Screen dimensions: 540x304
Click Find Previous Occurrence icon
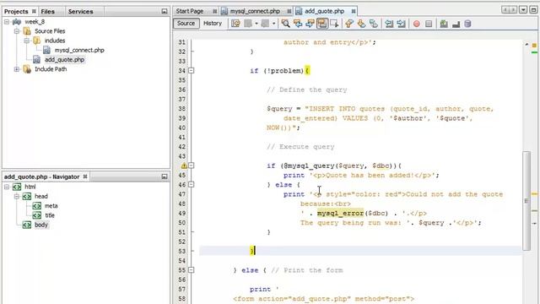coord(298,24)
